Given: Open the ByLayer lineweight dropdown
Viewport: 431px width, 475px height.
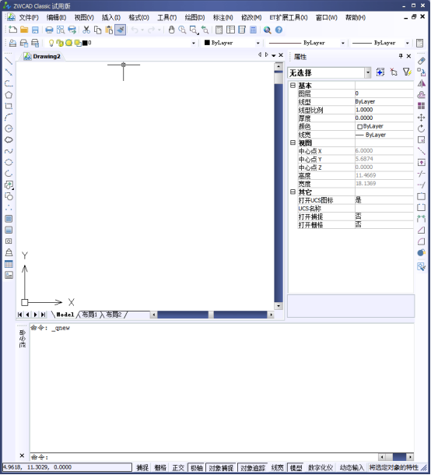Looking at the screenshot, I should (408, 43).
